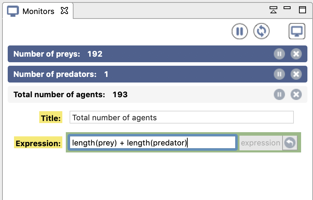Click the Title text field
313x200 pixels.
click(x=181, y=117)
